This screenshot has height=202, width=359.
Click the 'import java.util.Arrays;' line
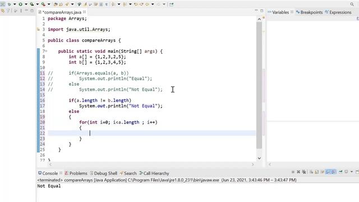79,29
